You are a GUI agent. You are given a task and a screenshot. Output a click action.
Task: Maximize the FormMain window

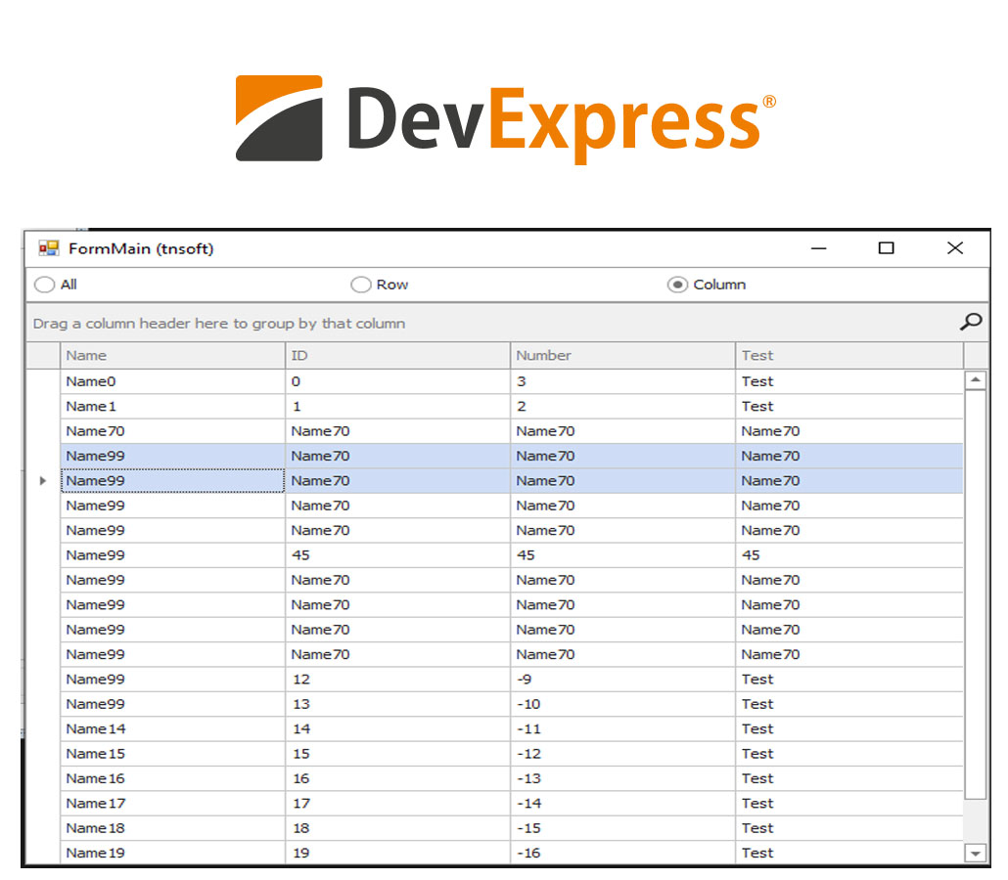tap(887, 248)
